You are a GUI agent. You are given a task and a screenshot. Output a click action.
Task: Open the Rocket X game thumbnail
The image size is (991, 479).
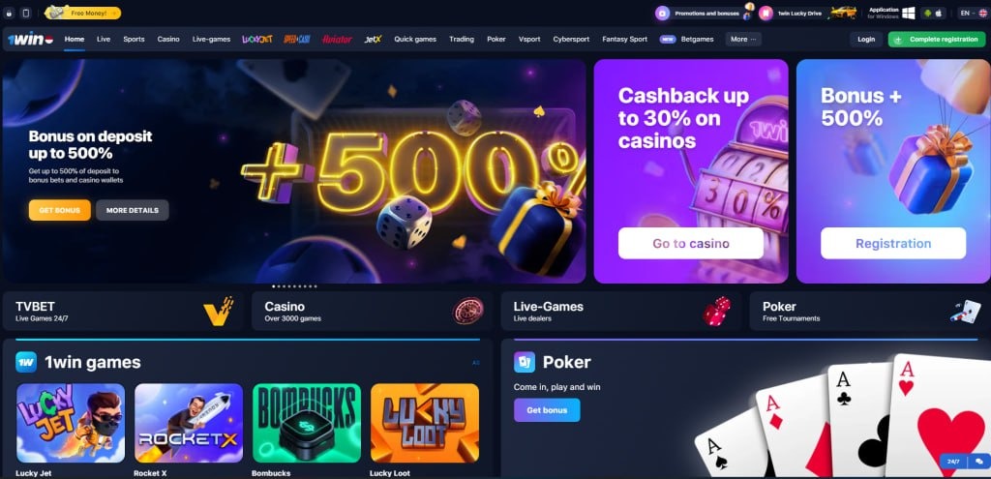[189, 423]
